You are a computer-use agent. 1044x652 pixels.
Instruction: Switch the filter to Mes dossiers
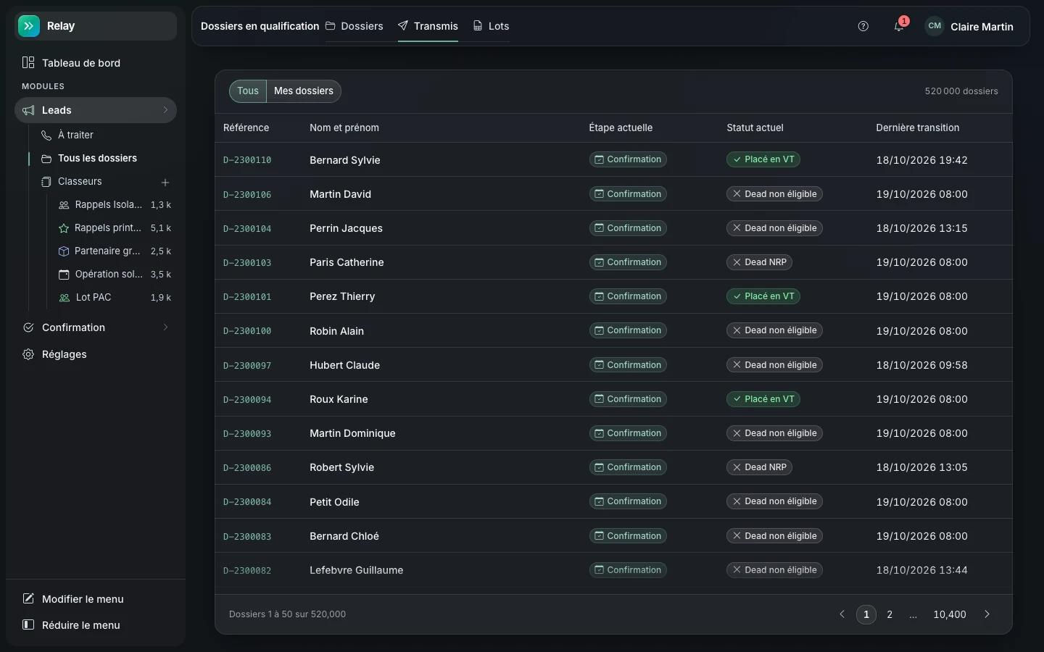(304, 91)
